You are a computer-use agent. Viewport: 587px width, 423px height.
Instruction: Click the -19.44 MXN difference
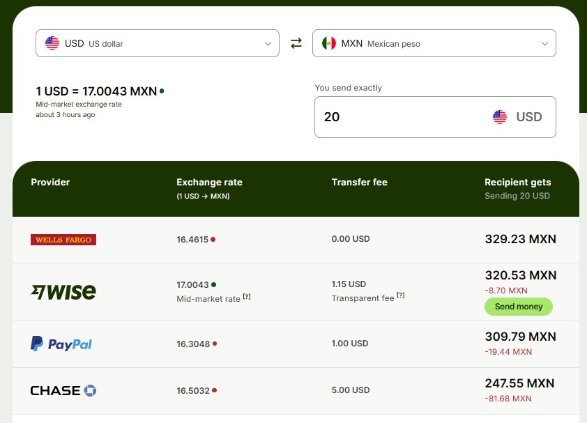[508, 352]
